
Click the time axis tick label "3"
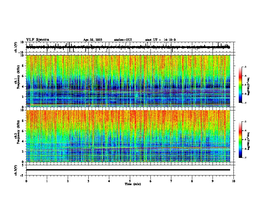tap(88, 181)
